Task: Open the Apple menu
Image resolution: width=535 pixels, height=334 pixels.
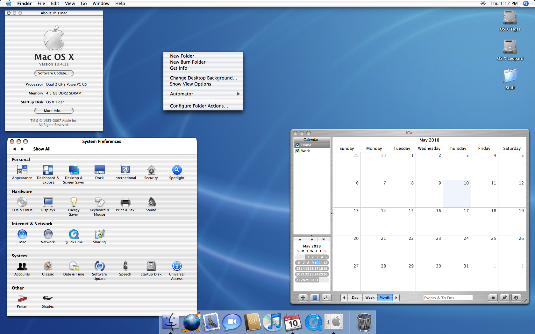Action: [9, 3]
